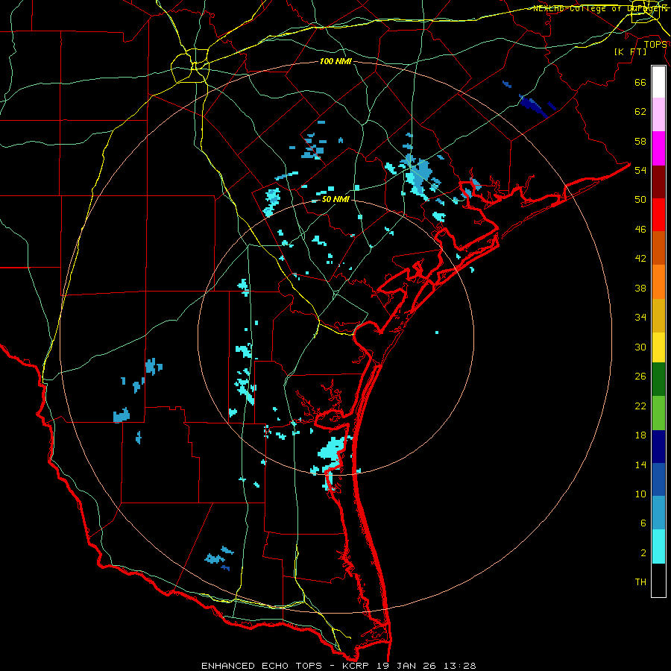The image size is (671, 671).
Task: Pick the dark maroon legend swatch
Action: click(658, 181)
